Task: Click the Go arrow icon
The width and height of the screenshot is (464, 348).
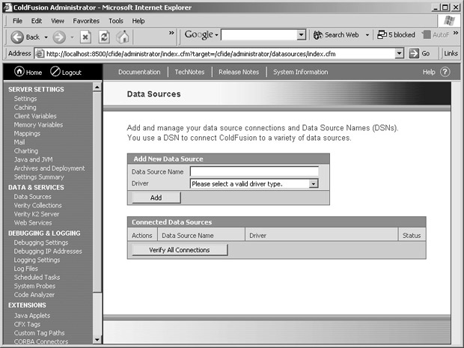Action: click(x=414, y=54)
